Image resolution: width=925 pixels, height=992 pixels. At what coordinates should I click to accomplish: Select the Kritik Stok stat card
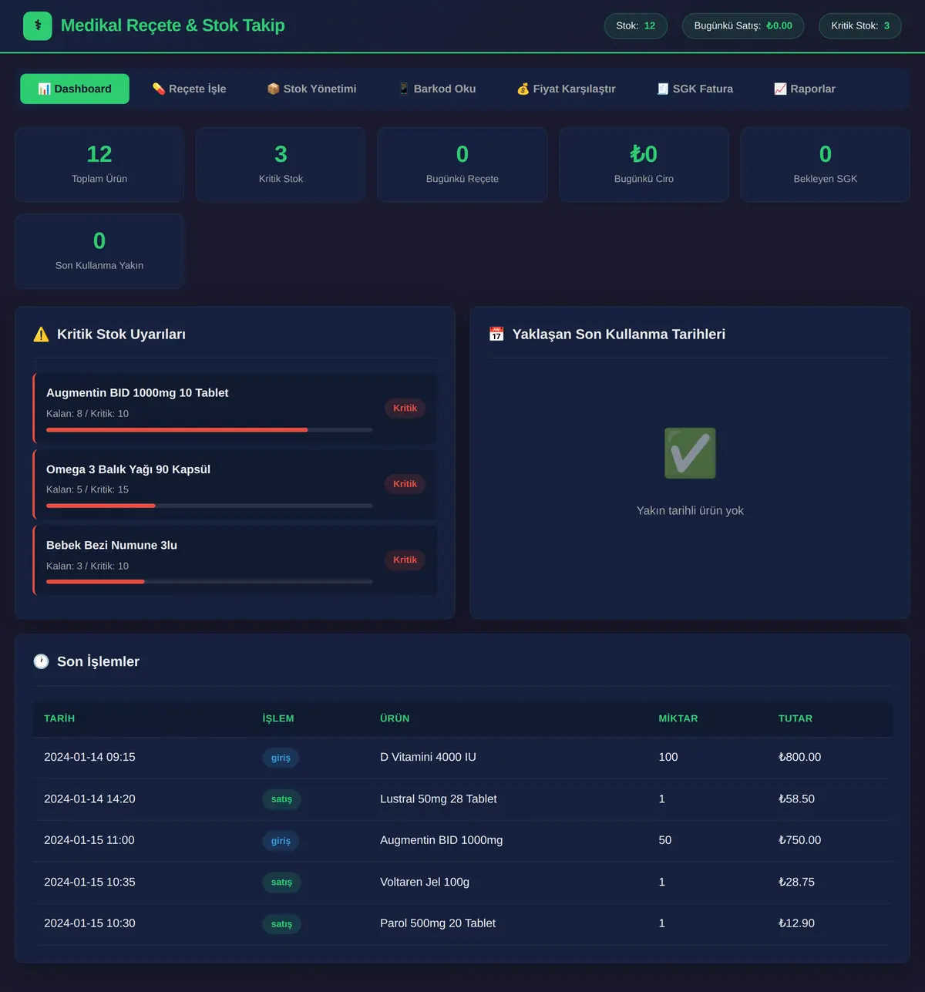click(281, 165)
